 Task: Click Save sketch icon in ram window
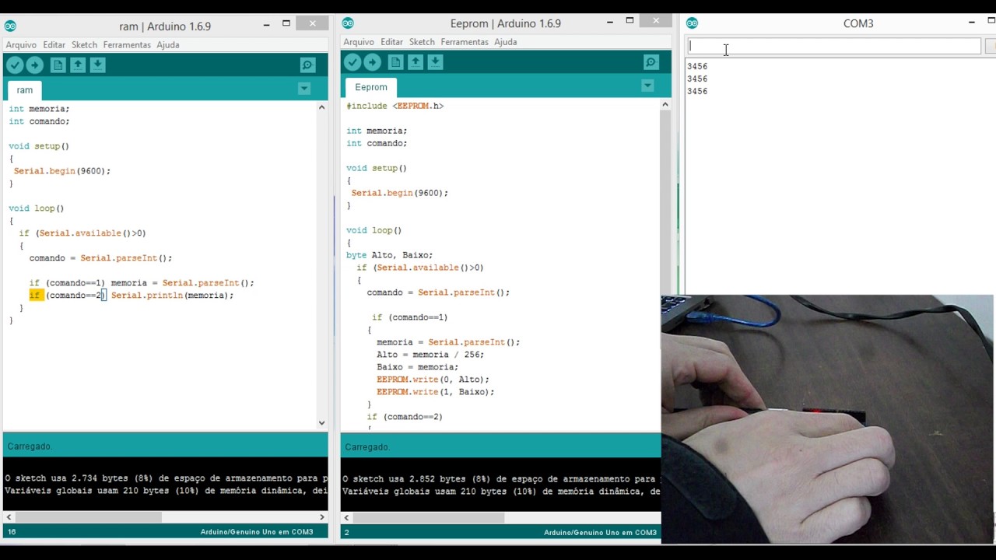click(97, 65)
